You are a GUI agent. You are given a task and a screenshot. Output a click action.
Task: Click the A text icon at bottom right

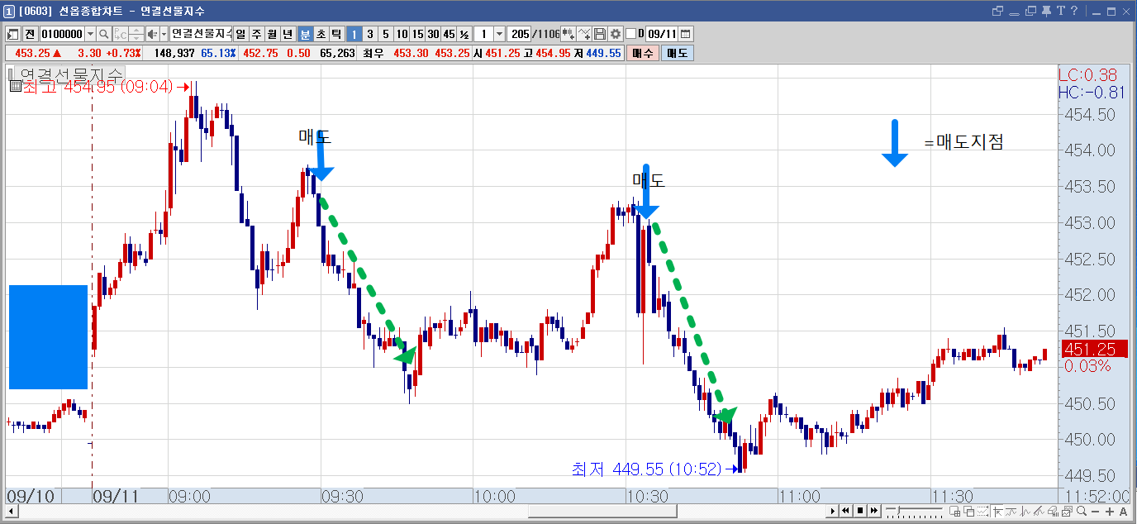coord(1123,512)
